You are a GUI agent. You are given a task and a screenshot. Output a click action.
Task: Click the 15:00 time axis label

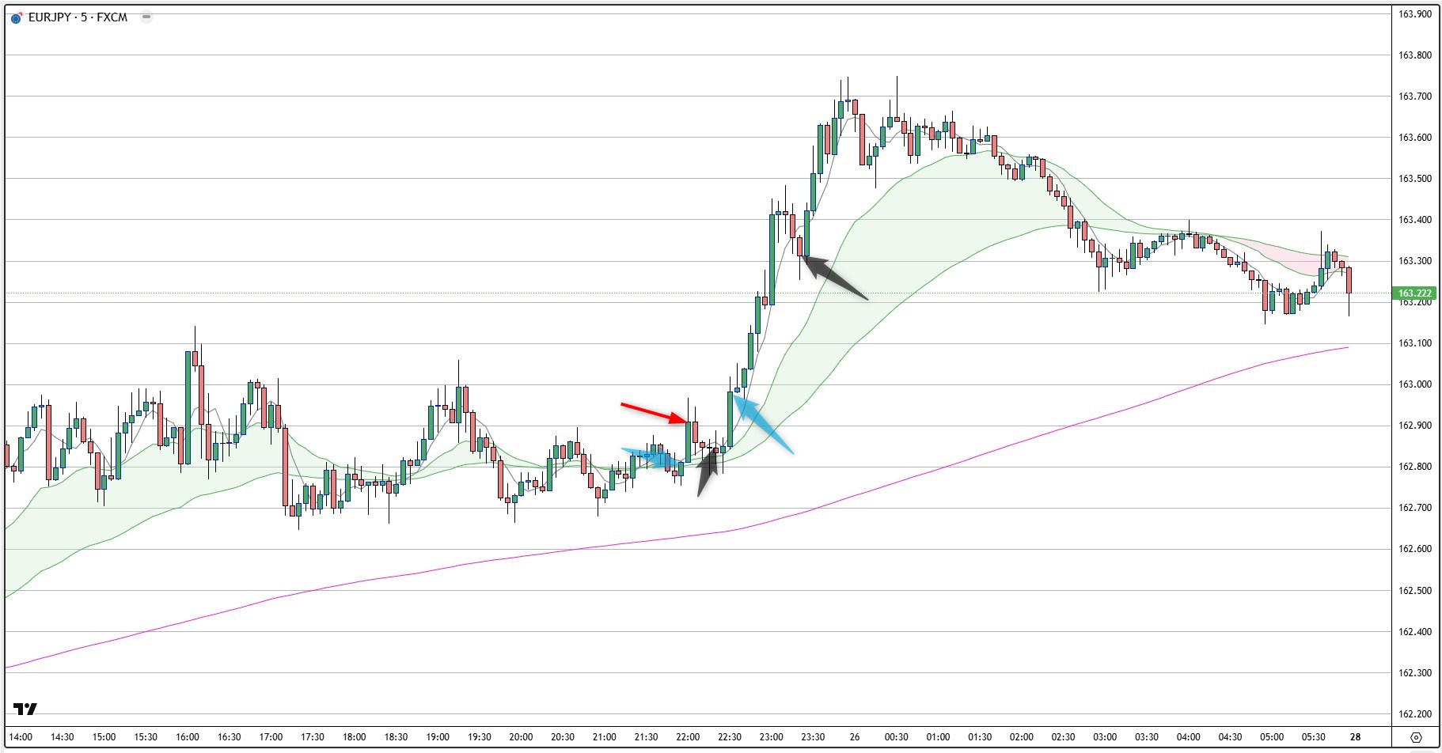[104, 736]
